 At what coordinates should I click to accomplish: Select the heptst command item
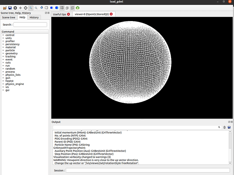[x=9, y=81]
